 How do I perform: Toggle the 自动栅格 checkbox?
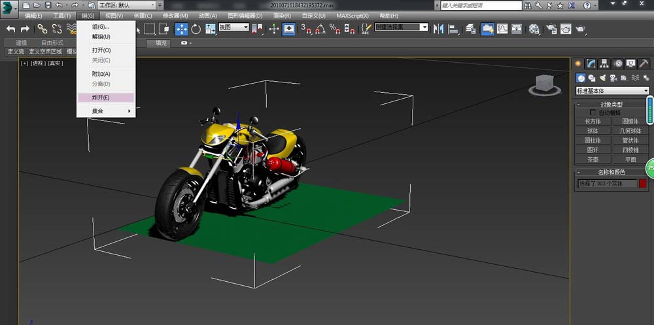point(593,112)
